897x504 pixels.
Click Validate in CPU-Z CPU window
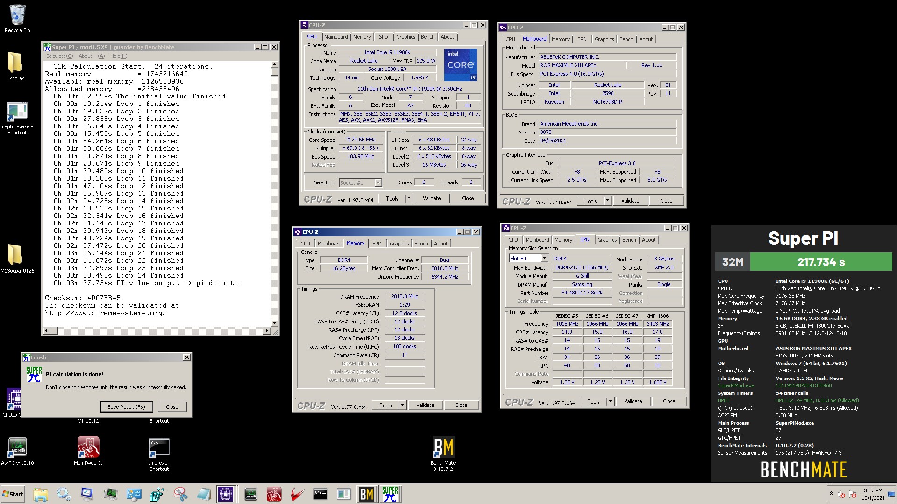tap(432, 198)
